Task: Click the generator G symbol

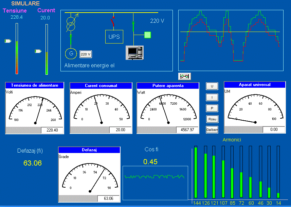Action: click(x=71, y=53)
